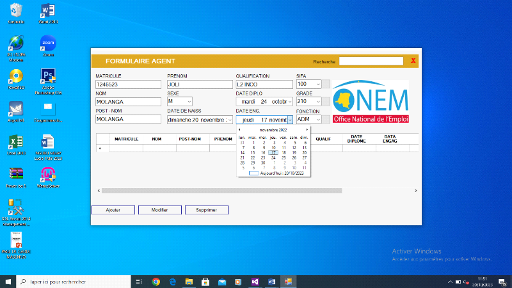Screen dimensions: 512x288
Task: Open the GRADE dropdown list
Action: (318, 101)
